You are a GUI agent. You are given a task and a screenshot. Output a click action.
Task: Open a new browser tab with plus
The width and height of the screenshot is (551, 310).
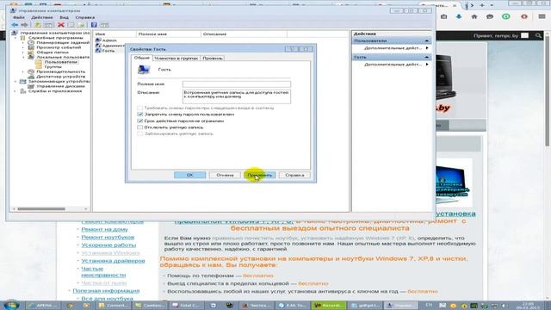482,5
